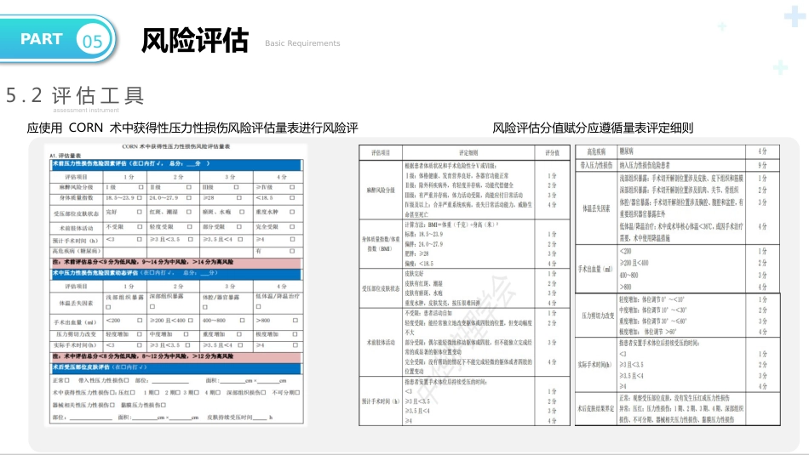Click the ≥200 且<400 entry in right table

pos(634,263)
